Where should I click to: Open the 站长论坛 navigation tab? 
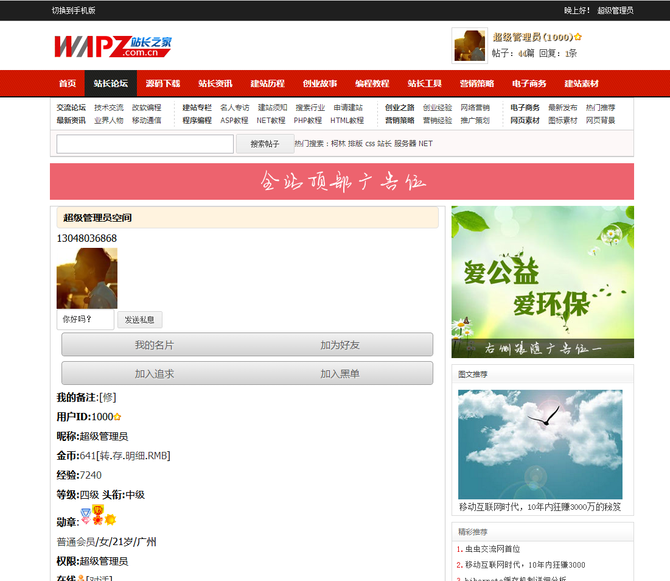tap(111, 83)
